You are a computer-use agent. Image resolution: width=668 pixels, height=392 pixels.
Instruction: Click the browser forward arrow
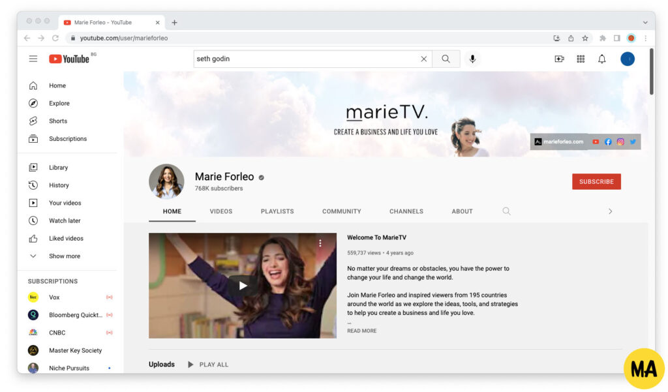coord(41,38)
